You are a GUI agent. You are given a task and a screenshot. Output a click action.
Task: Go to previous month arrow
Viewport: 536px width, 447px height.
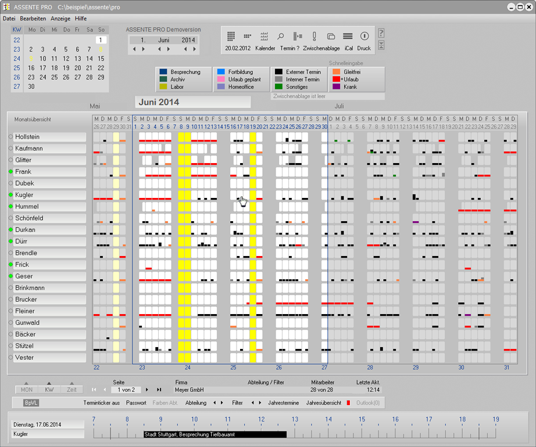159,49
